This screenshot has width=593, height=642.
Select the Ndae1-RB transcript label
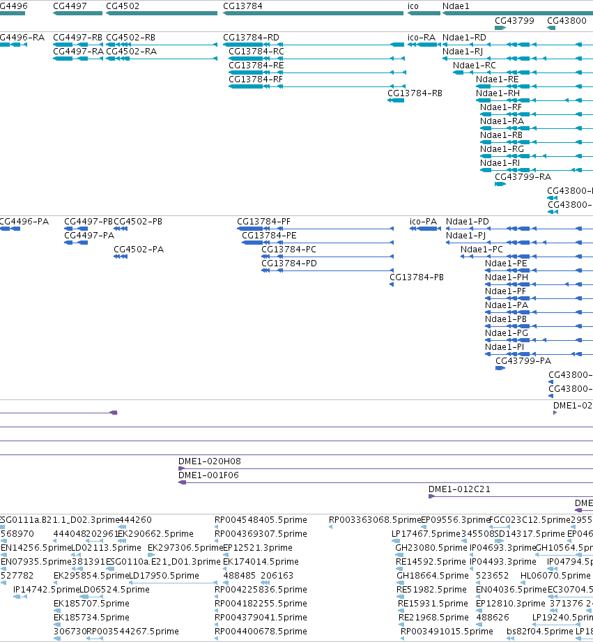click(501, 135)
